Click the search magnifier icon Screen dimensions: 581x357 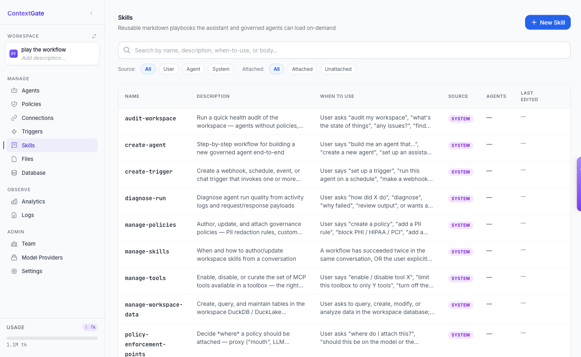(127, 50)
